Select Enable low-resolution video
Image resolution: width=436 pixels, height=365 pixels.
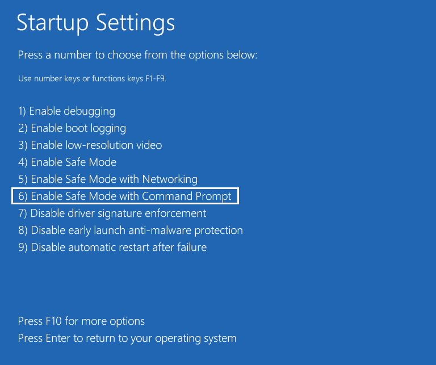coord(90,145)
